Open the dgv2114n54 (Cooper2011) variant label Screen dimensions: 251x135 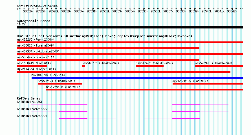pyautogui.click(x=36, y=69)
